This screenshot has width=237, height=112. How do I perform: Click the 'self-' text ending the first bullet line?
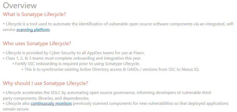tap(230, 24)
